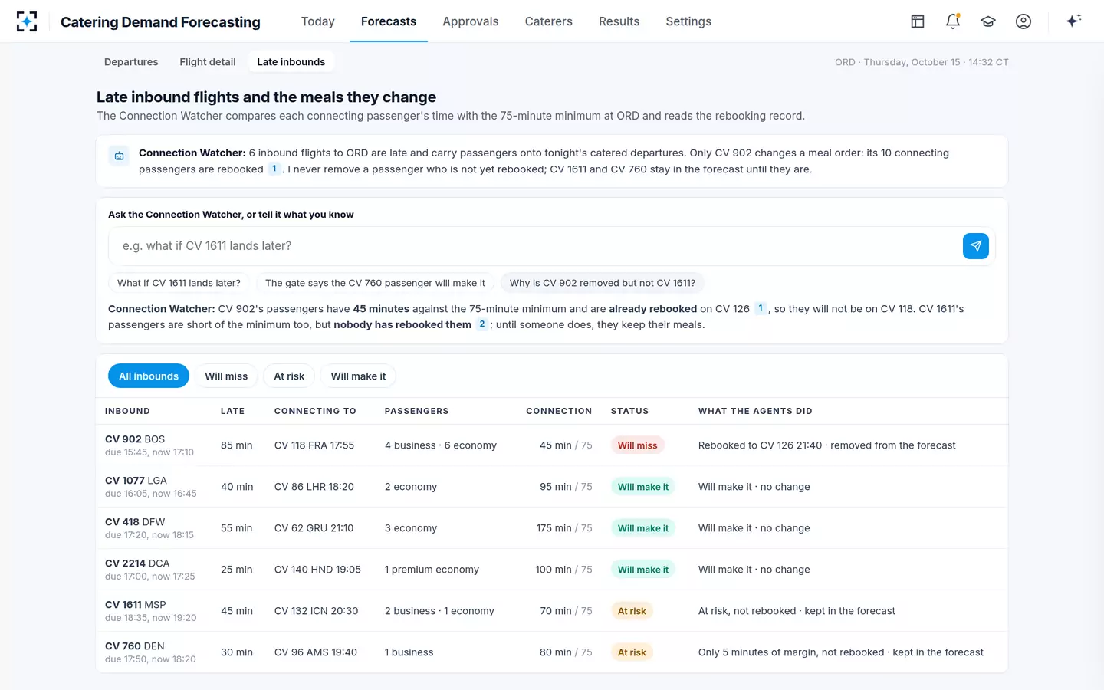Click the send message paper-plane button
The height and width of the screenshot is (690, 1104).
(976, 246)
